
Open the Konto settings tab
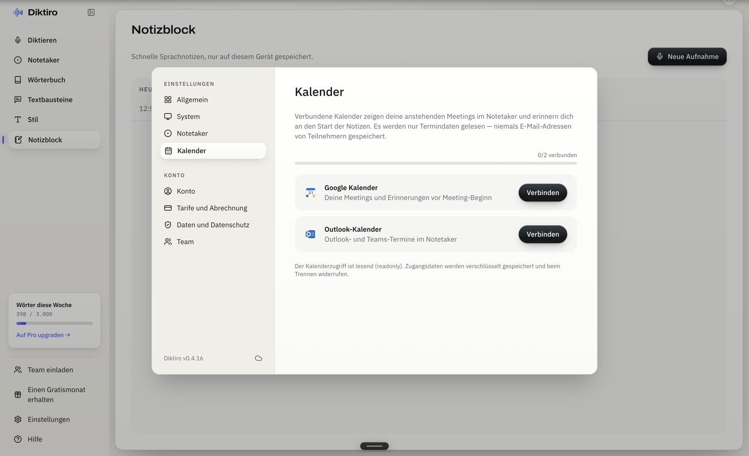pyautogui.click(x=213, y=191)
